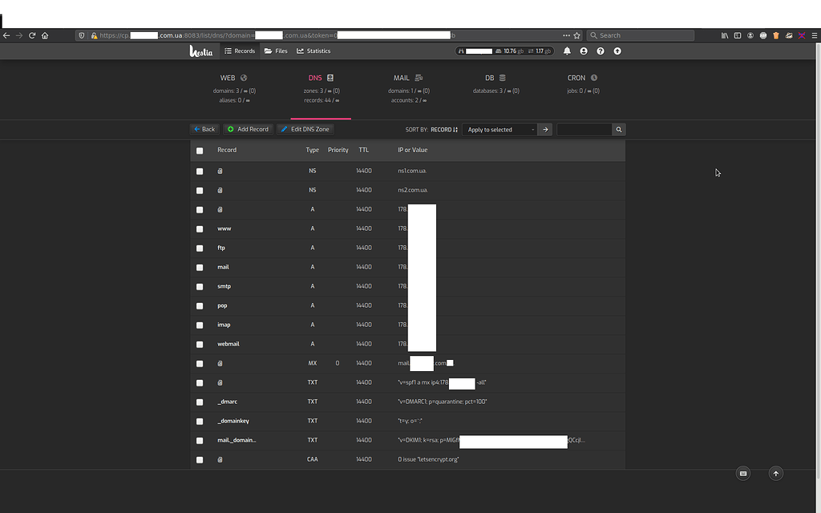Viewport: 821px width, 513px height.
Task: Check the ns2.com.ua. NS record
Action: coord(200,191)
